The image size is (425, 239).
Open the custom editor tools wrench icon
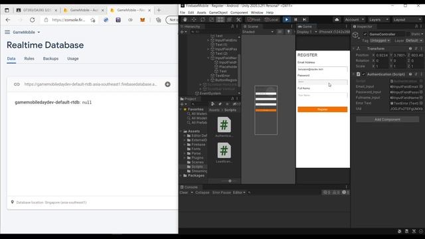pos(238,19)
